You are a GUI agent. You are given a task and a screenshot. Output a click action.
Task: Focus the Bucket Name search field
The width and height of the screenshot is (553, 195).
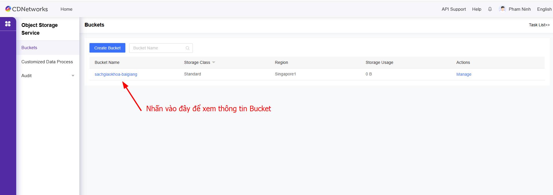(x=158, y=48)
